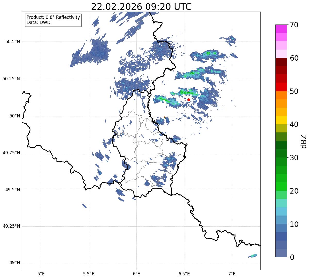Image resolution: width=310 pixels, height=279 pixels.
Task: Click the latitude label '50.25°N'
Action: [x=11, y=79]
